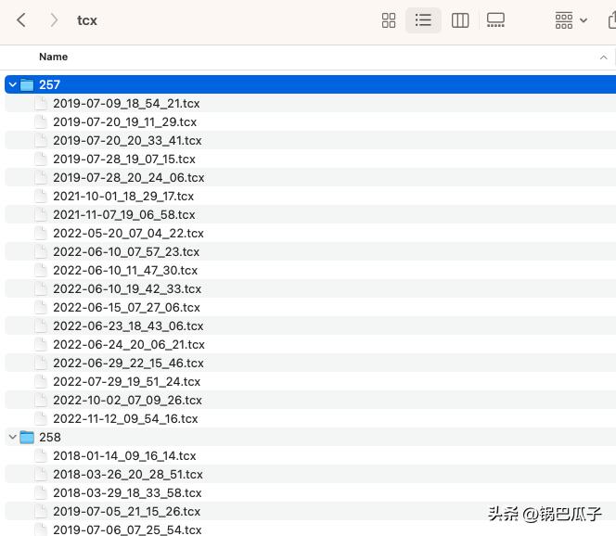Click document icon of 2021-10-01_18_29_17.tcx
616x536 pixels.
coord(41,196)
